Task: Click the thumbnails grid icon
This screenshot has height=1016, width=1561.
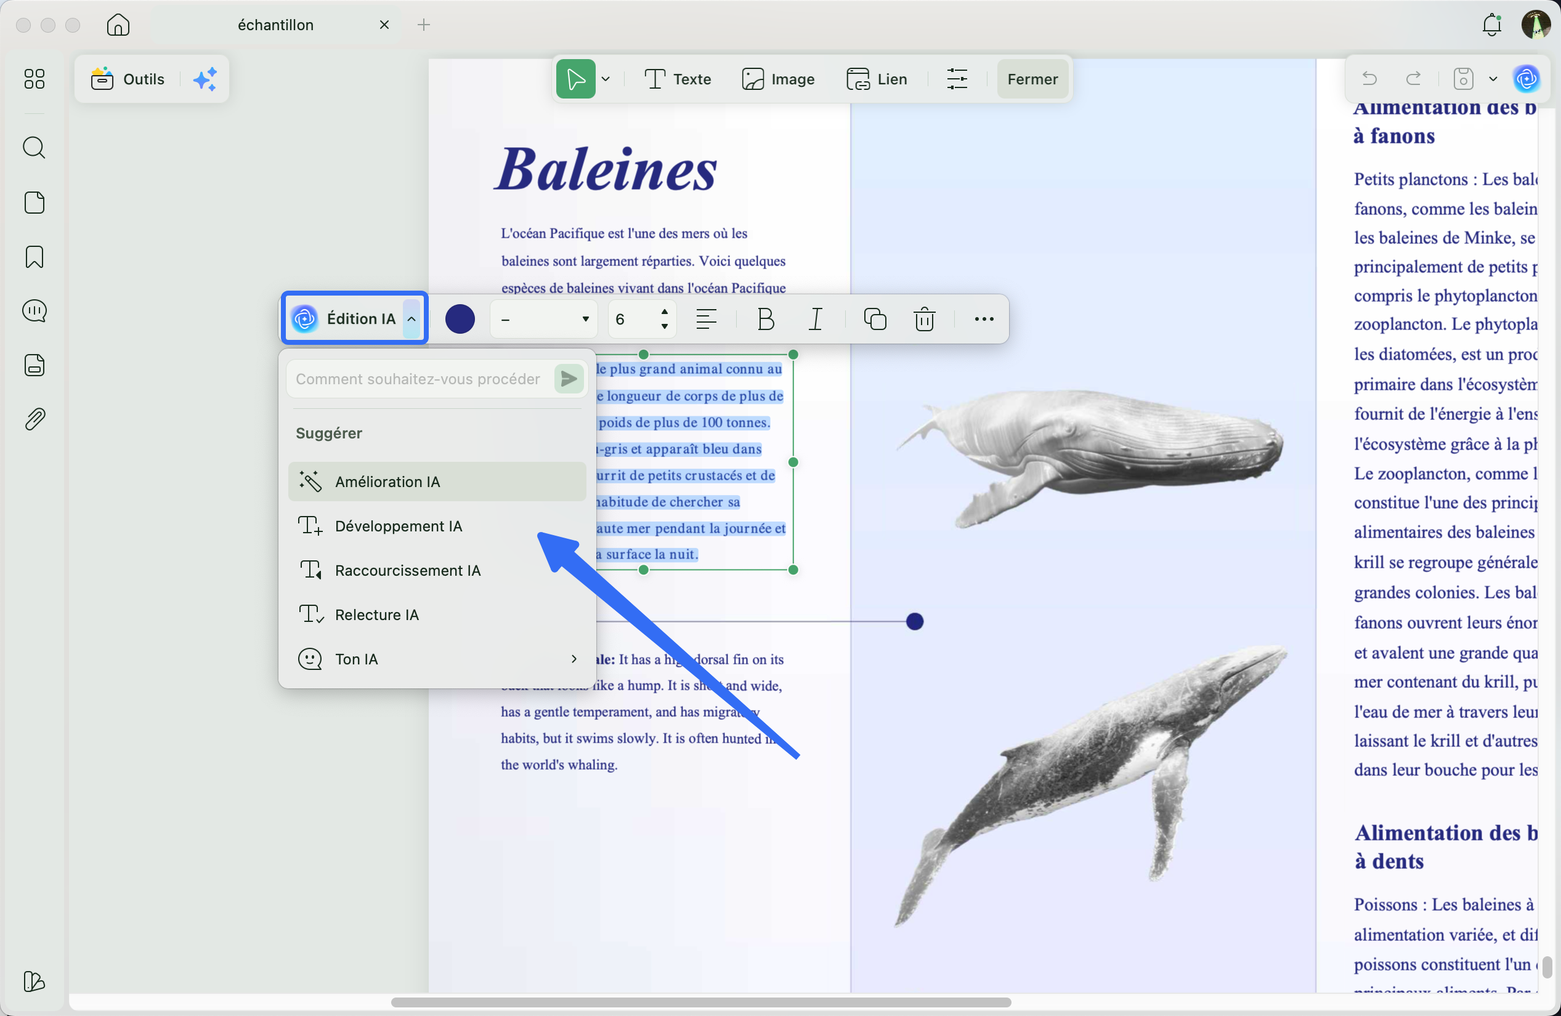Action: (x=34, y=79)
